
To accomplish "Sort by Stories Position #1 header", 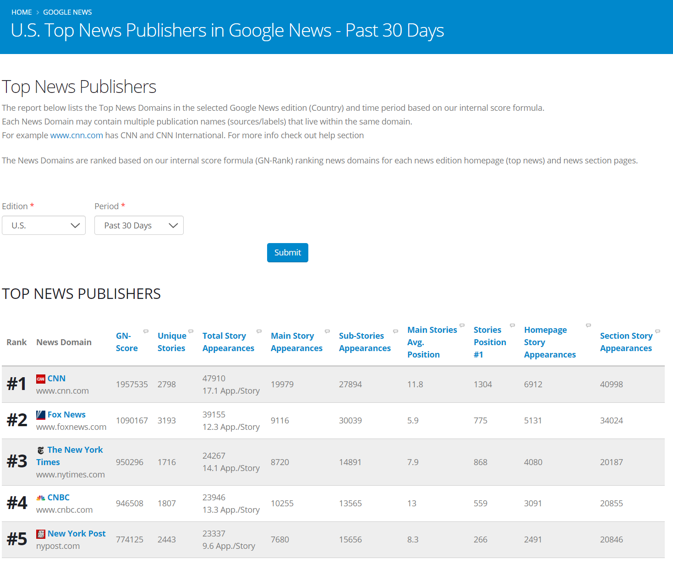I will [490, 342].
